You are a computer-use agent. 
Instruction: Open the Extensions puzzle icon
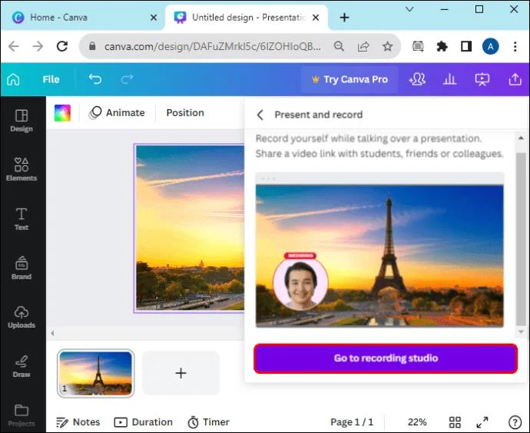tap(442, 46)
